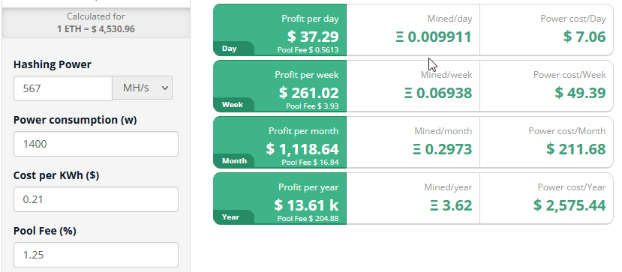Click the Profit per week $261.02 panel

280,86
